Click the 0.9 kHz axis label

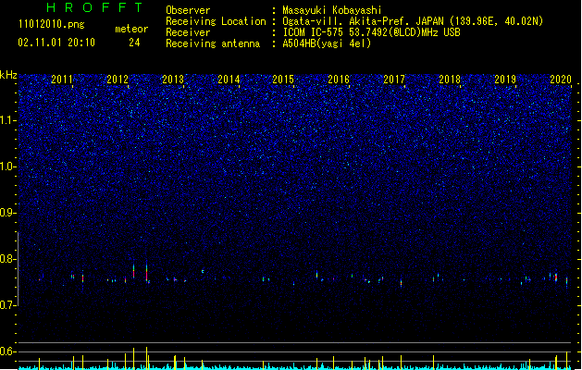coord(8,213)
